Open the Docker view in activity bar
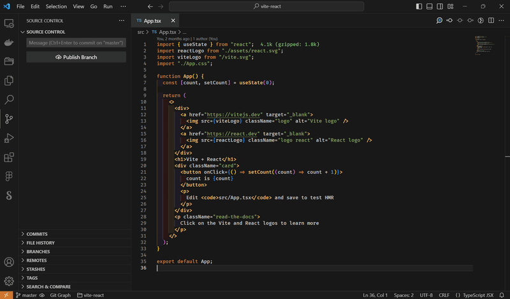Screen dimensions: 510x299 tap(9, 42)
